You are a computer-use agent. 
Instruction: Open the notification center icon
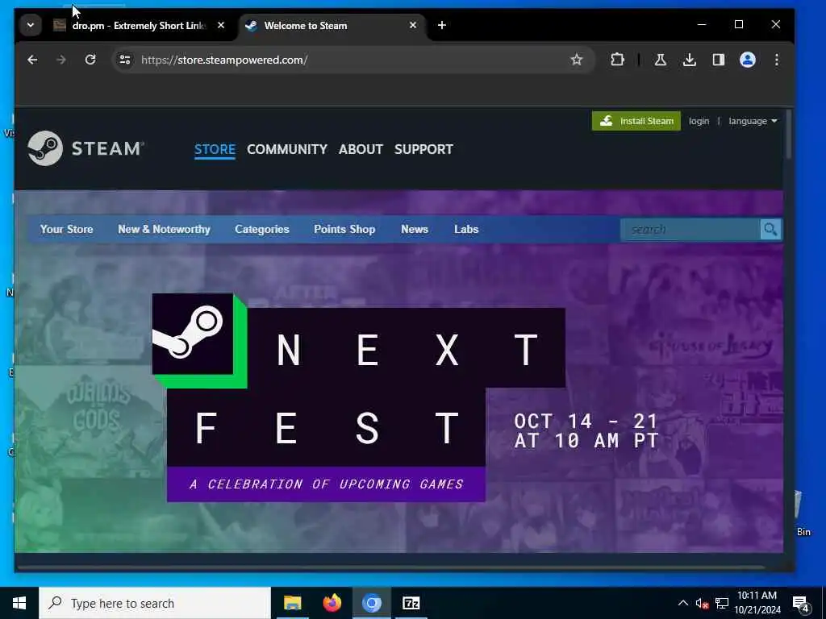click(x=800, y=604)
